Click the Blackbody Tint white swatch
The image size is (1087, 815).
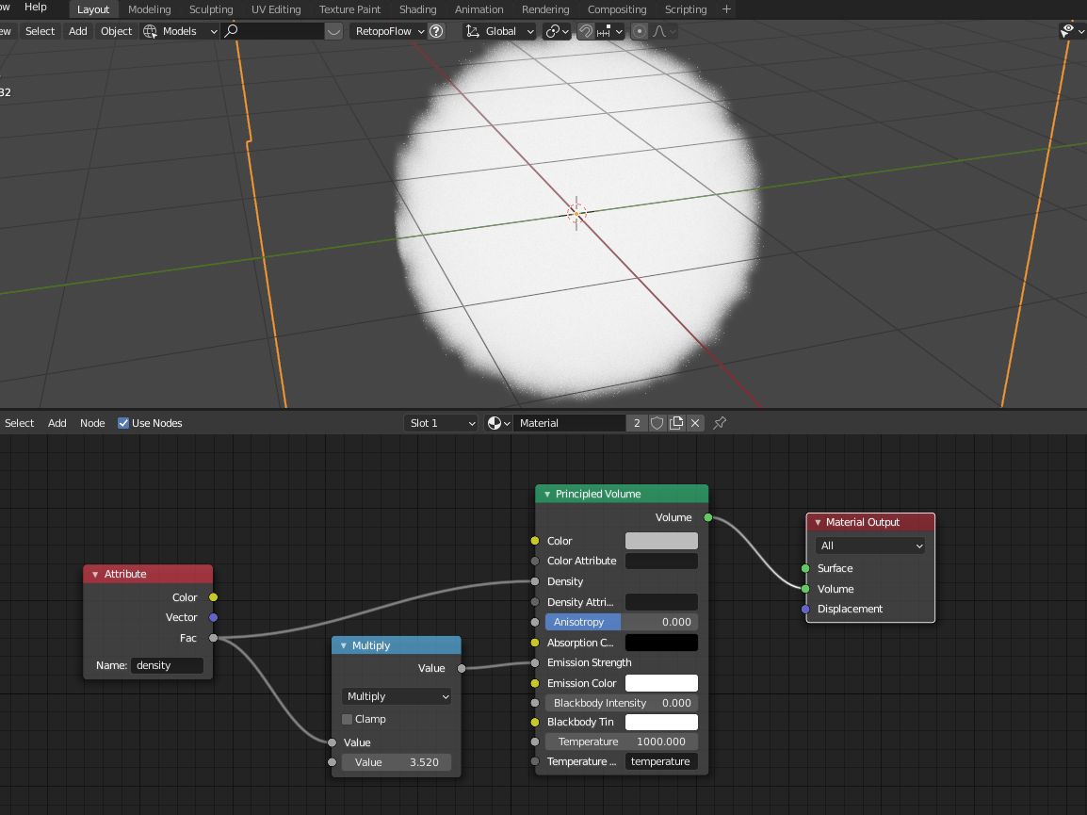point(661,722)
